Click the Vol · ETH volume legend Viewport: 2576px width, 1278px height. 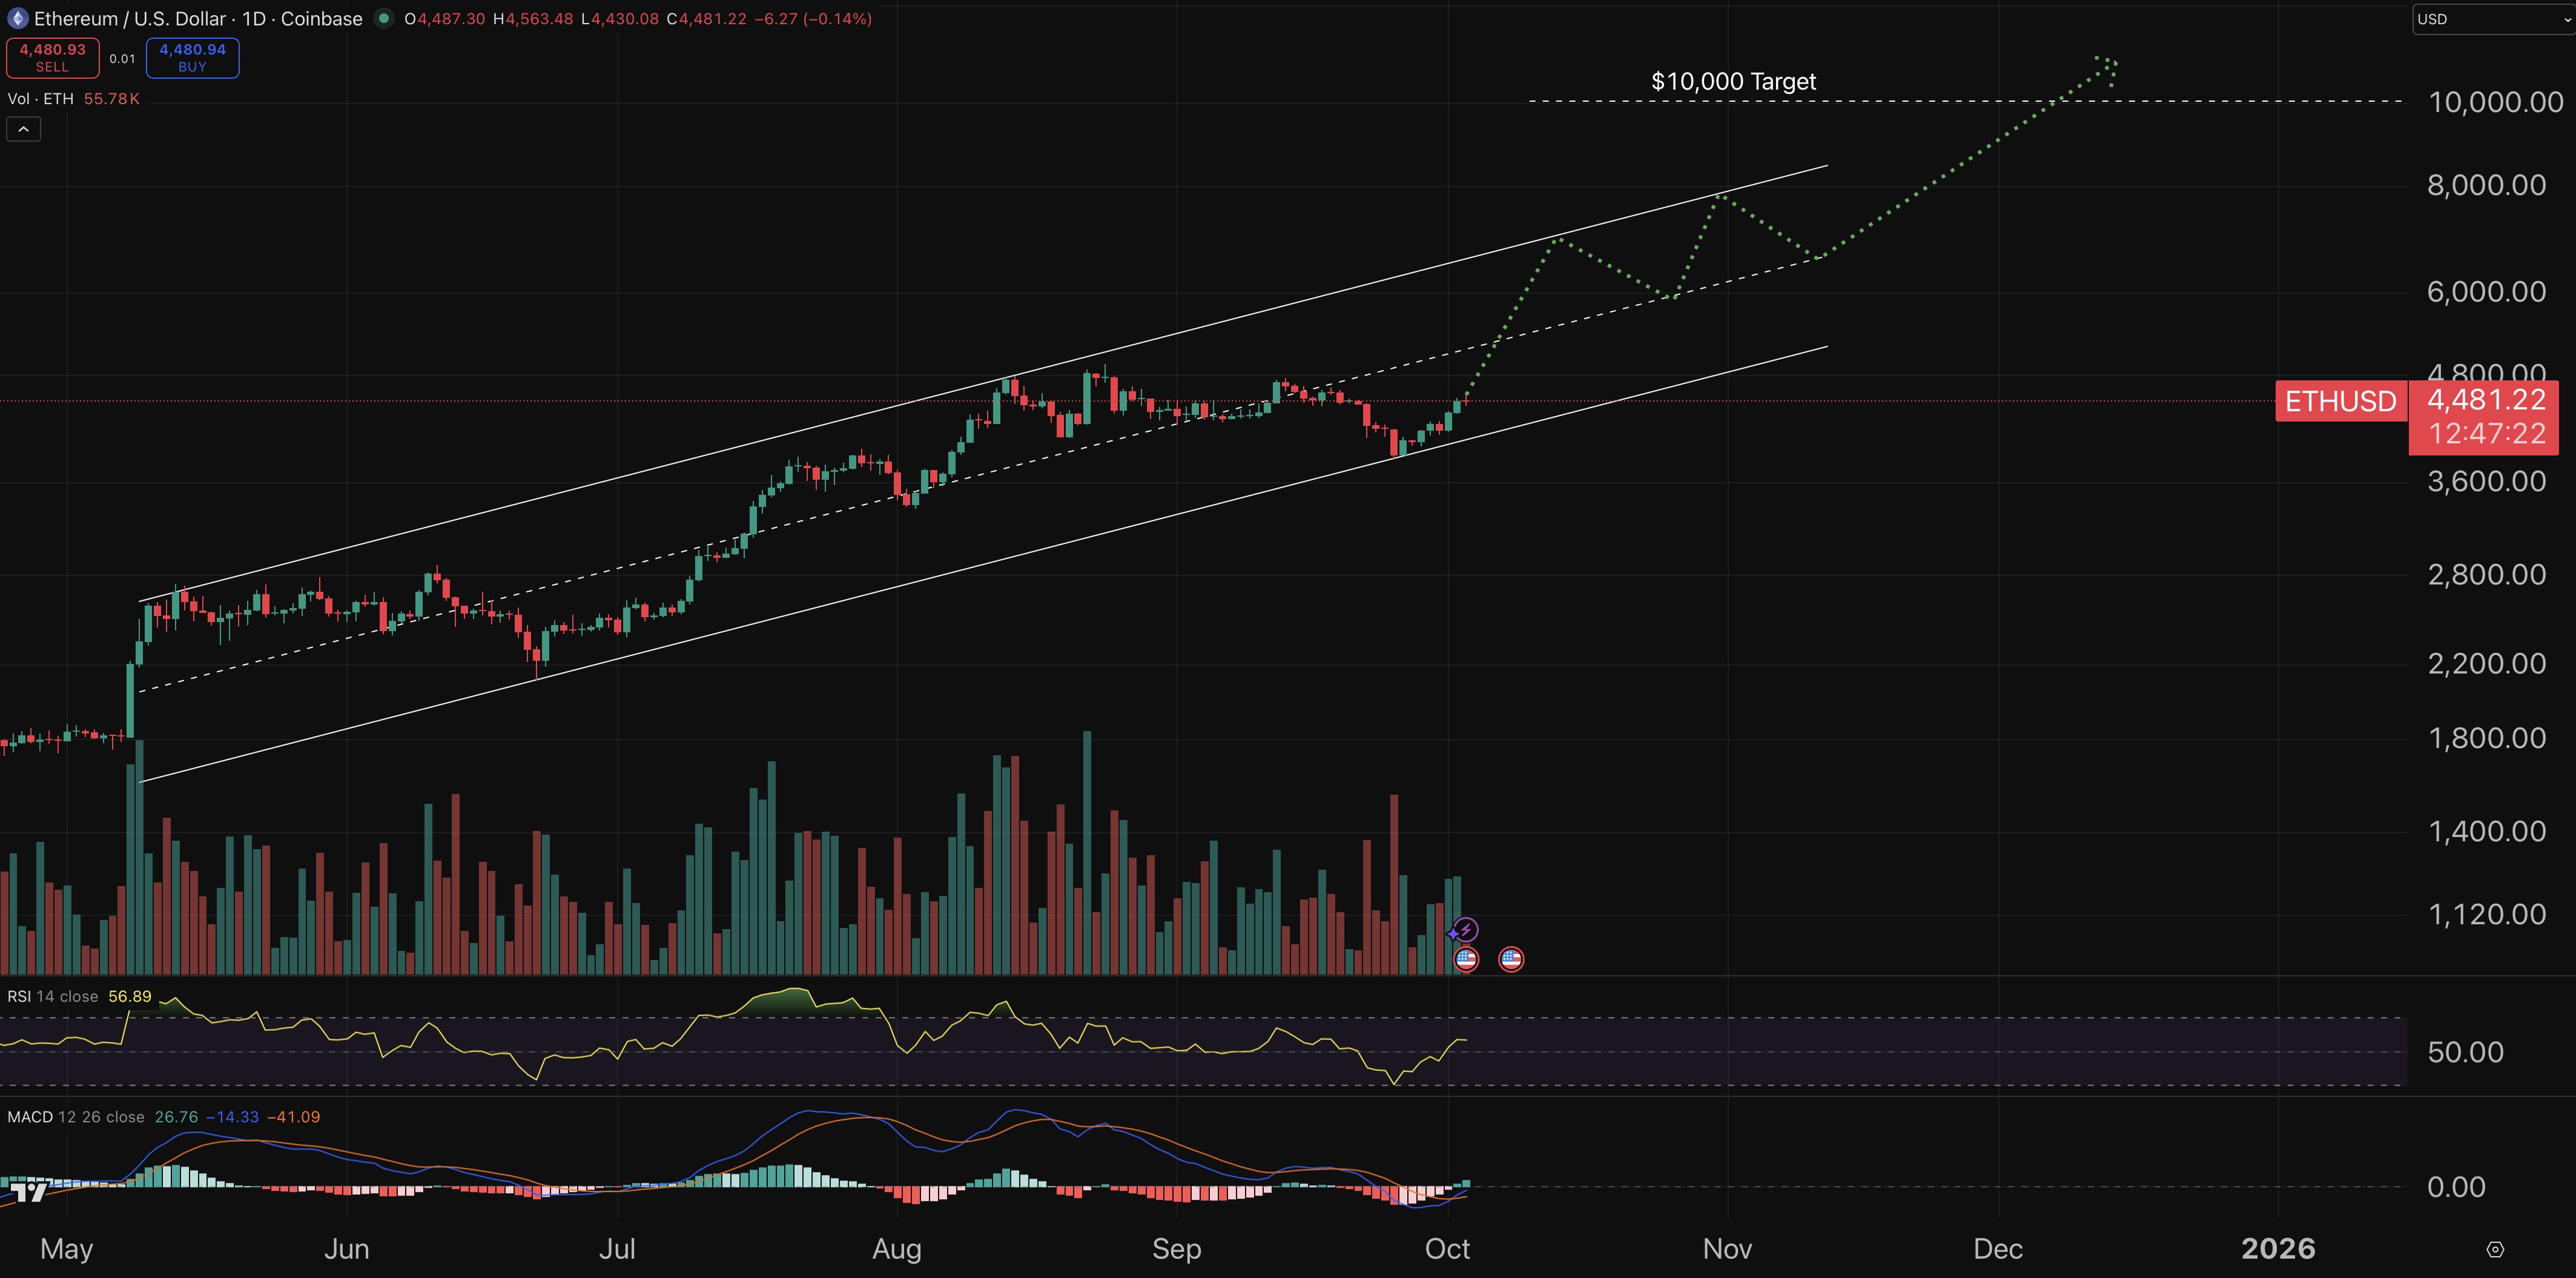tap(42, 98)
